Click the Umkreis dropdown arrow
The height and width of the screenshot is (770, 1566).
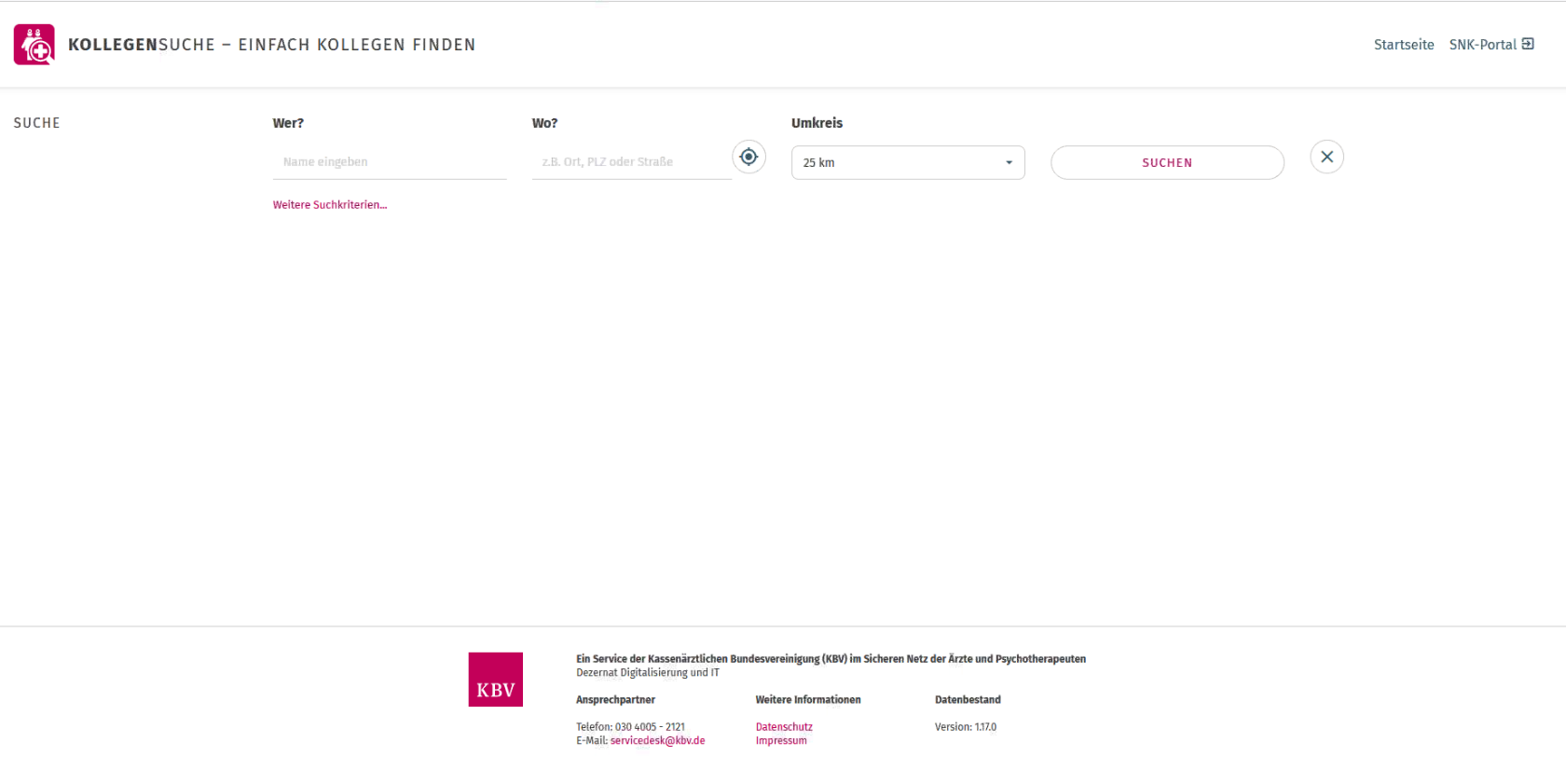(1009, 162)
